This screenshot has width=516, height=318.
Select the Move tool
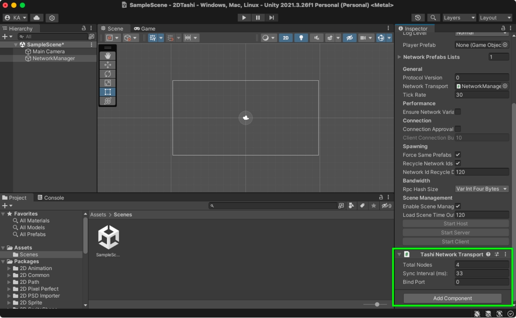(107, 65)
